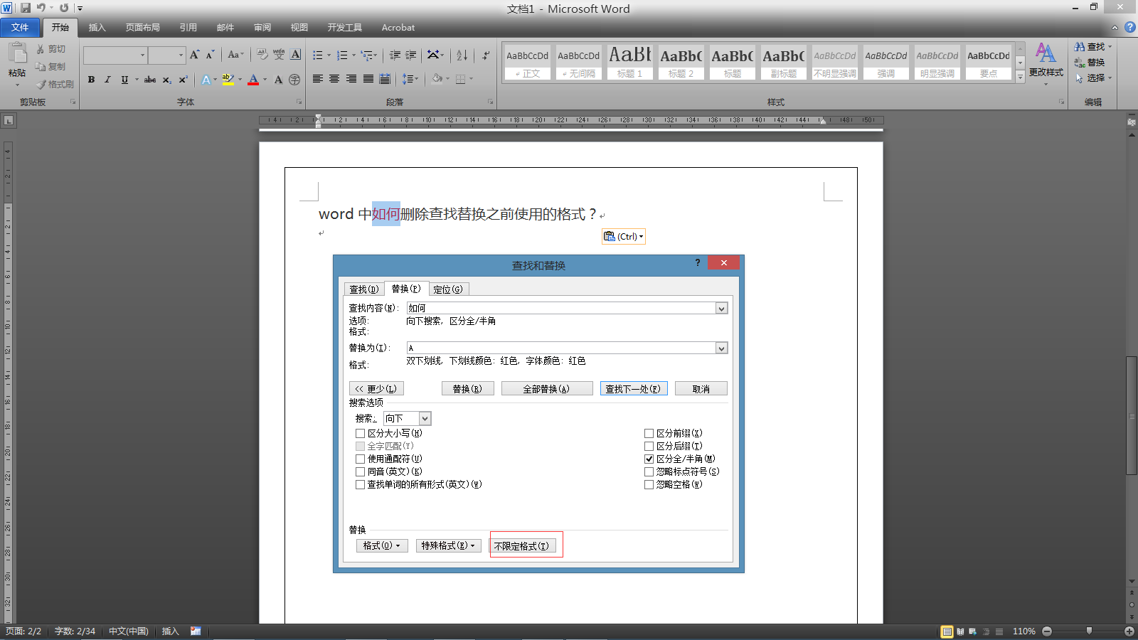Click the Sort A-Z icon
The image size is (1138, 640).
(x=462, y=55)
